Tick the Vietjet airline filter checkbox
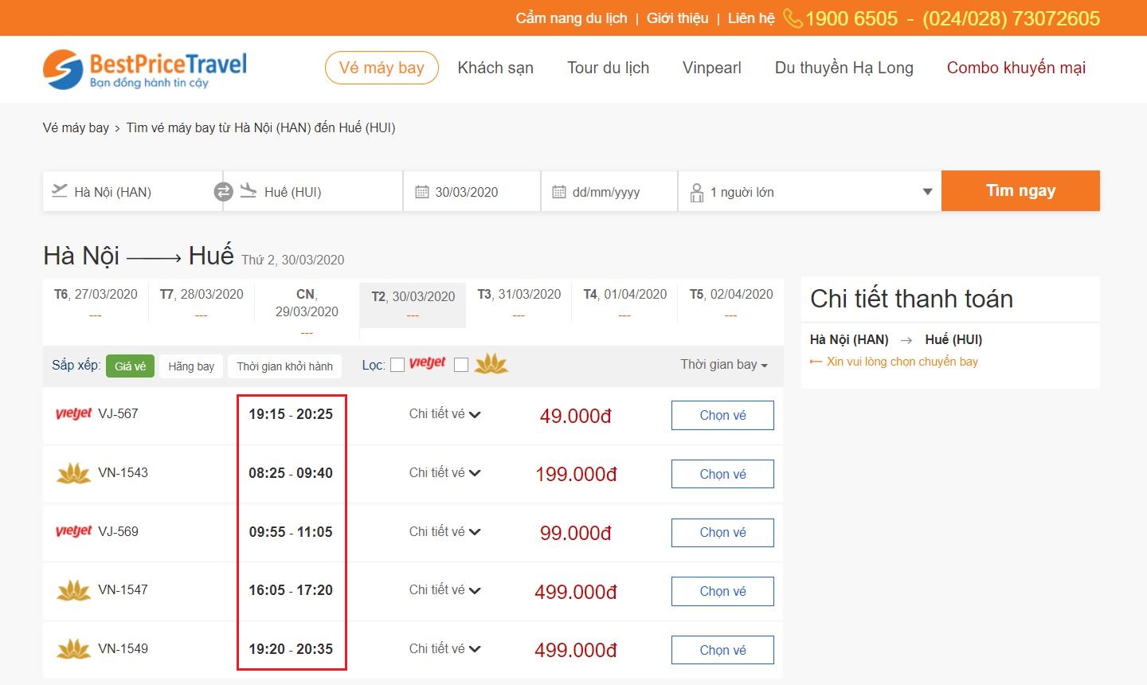 [397, 366]
